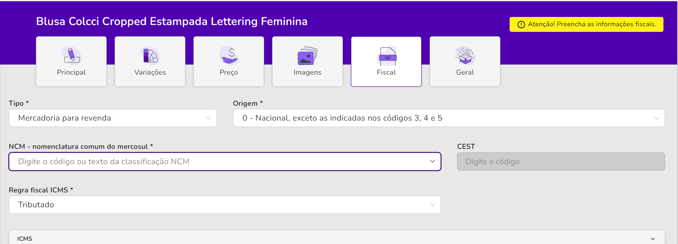
Task: Open the Principal tab
Action: tap(71, 61)
